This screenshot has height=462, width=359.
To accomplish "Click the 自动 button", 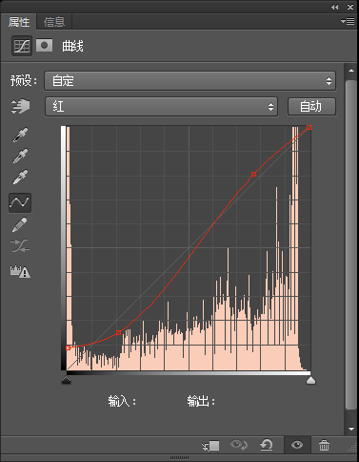I will pos(311,107).
